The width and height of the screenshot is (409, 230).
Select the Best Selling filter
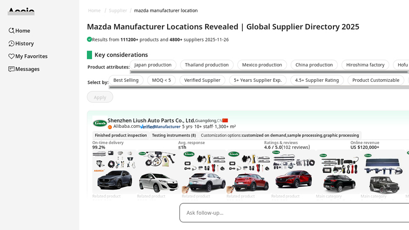coord(126,80)
